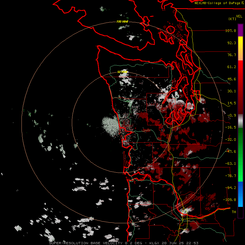Click the 45.6 velocity scale value
Viewport: 245px width, 245px height.
point(232,79)
